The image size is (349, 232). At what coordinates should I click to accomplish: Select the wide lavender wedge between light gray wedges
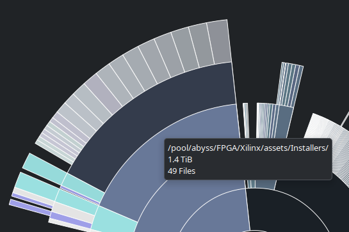point(71,220)
